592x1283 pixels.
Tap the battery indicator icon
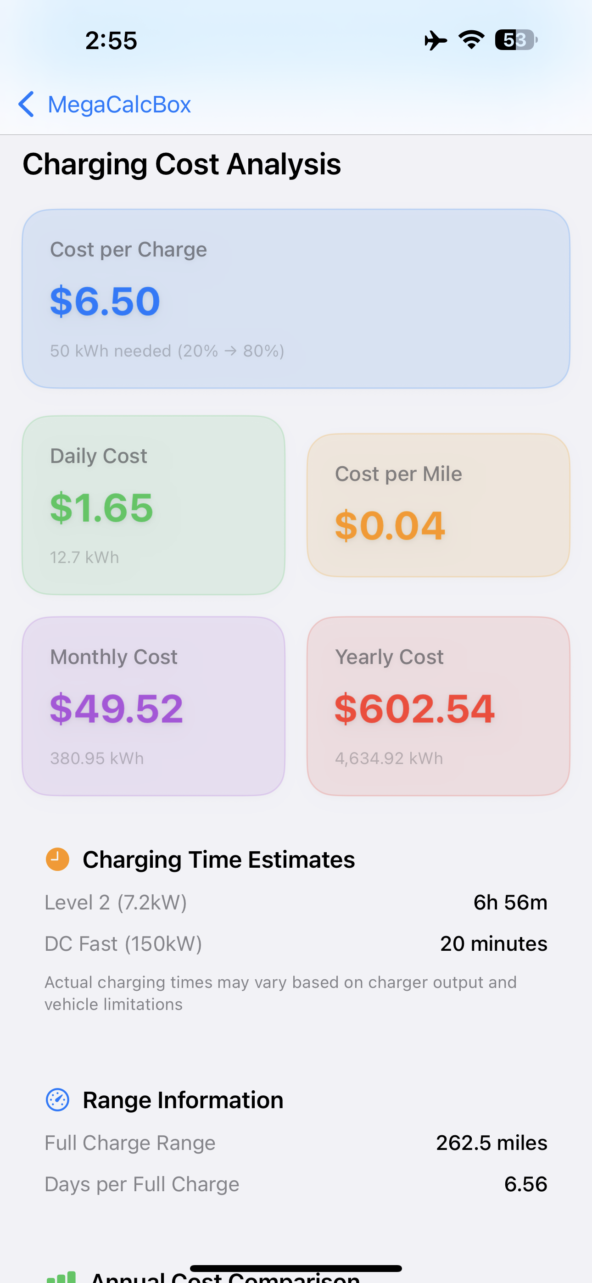point(516,40)
